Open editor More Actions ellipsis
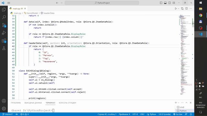The image size is (207, 116). coord(191,9)
